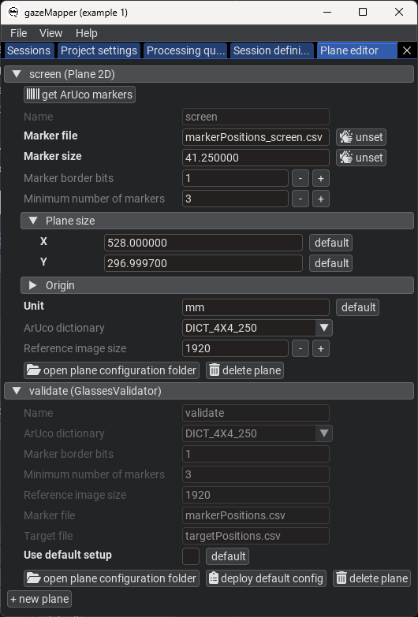Image resolution: width=418 pixels, height=617 pixels.
Task: Switch to the Processing queue tab
Action: pos(185,50)
